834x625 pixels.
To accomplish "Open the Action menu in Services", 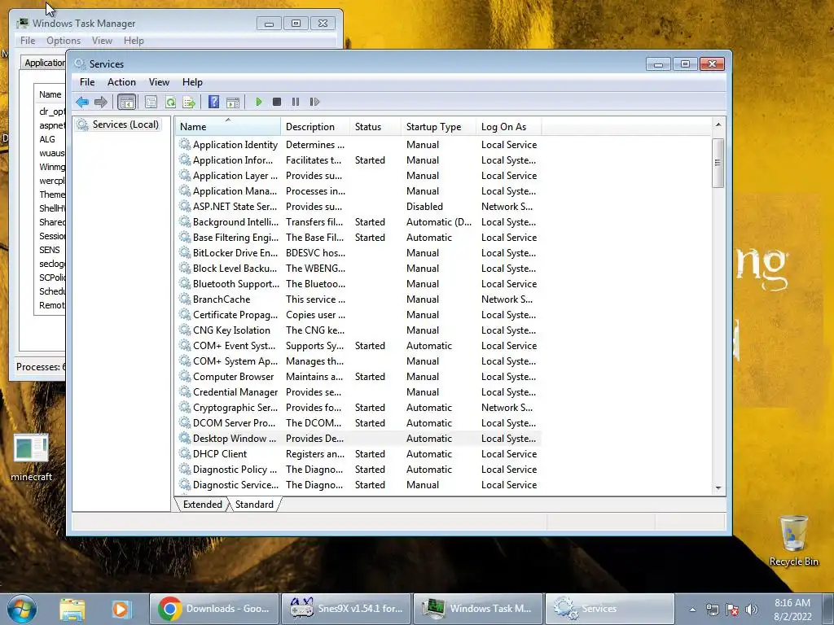I will point(121,82).
